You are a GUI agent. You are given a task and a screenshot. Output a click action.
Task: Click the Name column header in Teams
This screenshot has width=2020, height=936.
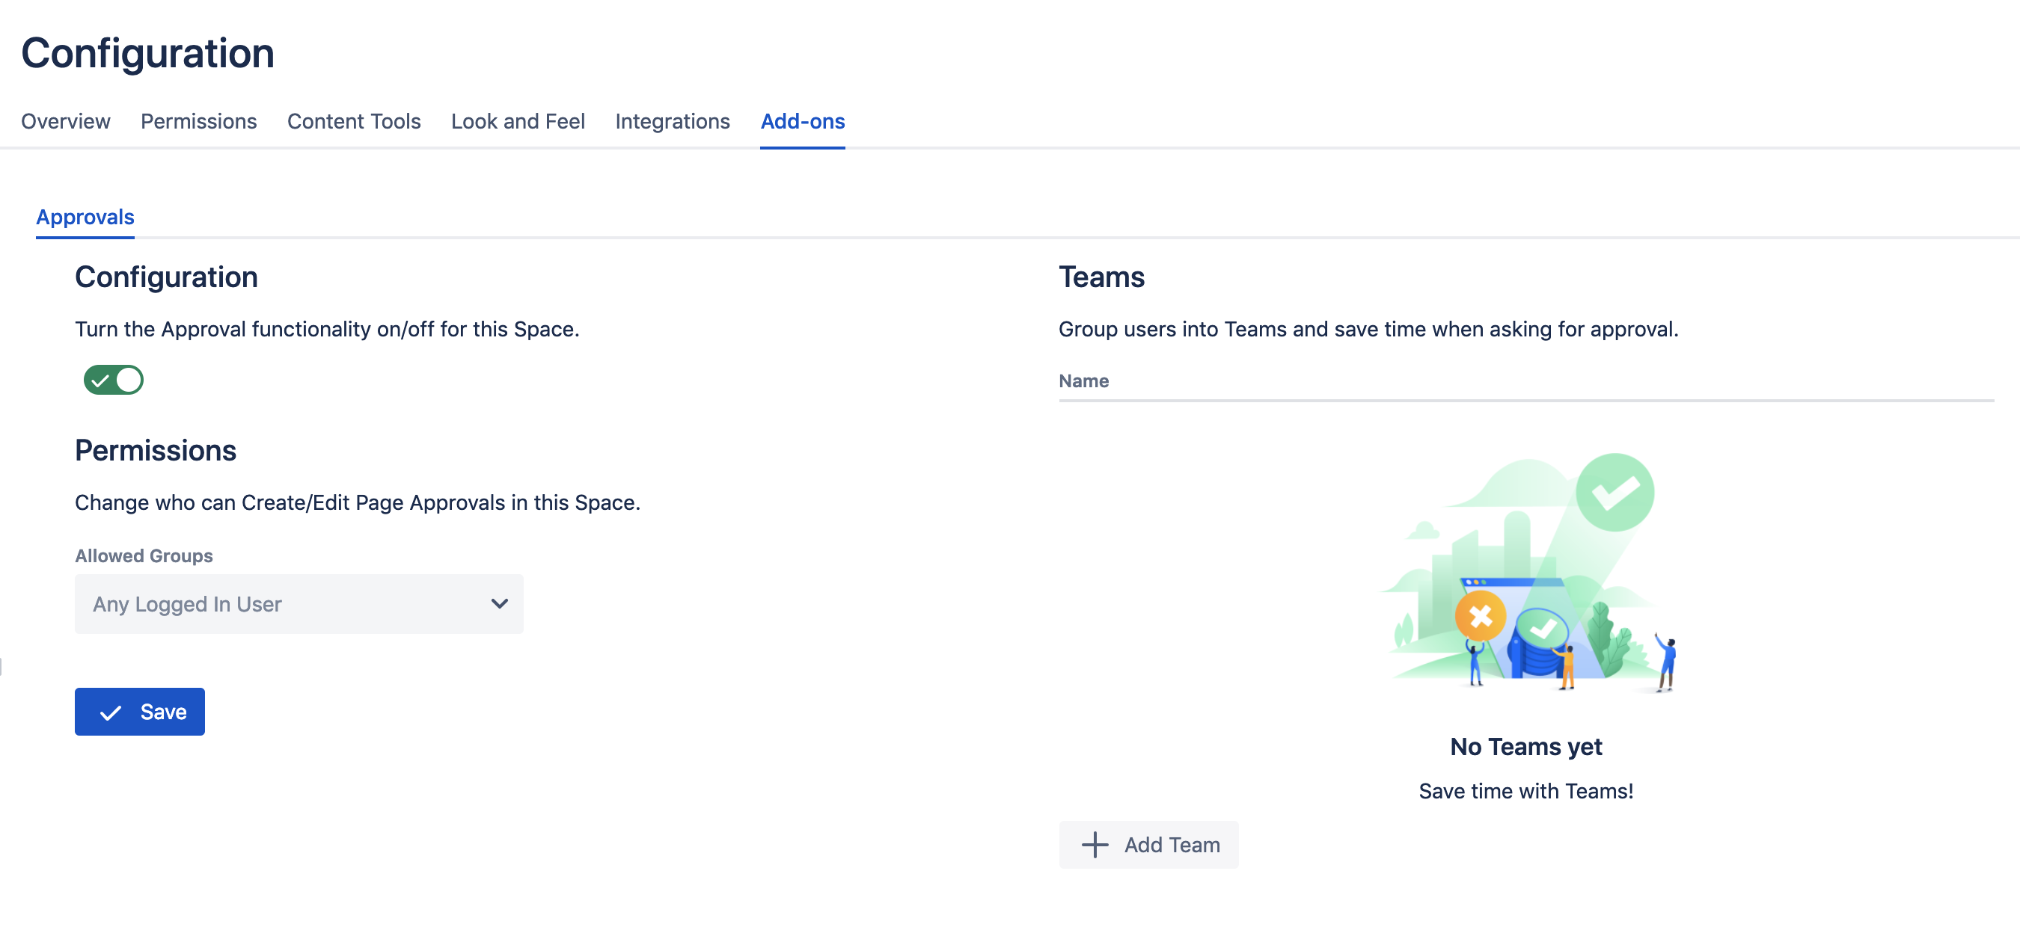click(1083, 381)
